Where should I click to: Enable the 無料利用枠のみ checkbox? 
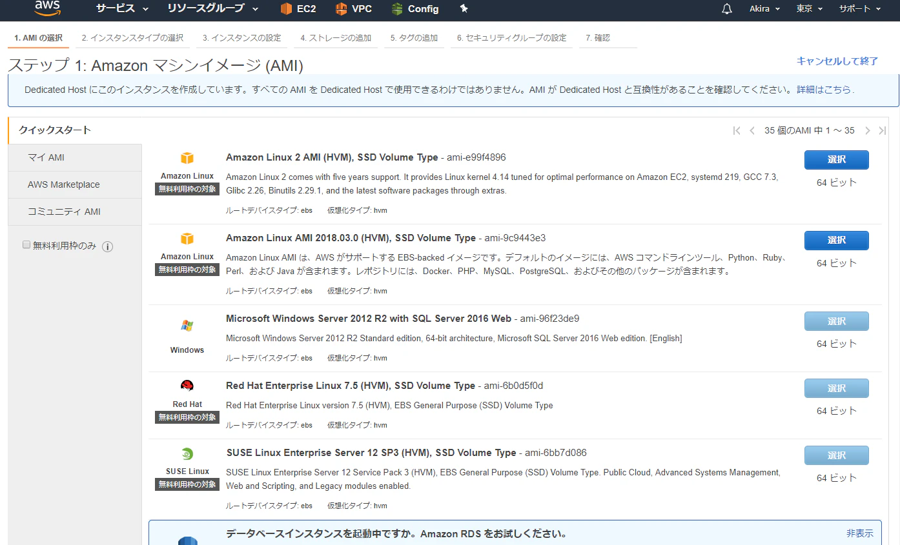[26, 245]
